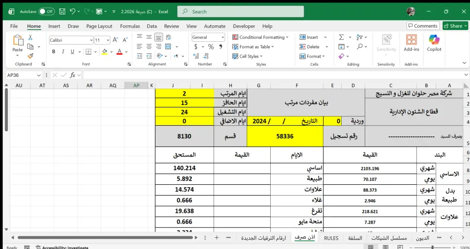Toggle Underline formatting
470x249 pixels.
click(72, 52)
